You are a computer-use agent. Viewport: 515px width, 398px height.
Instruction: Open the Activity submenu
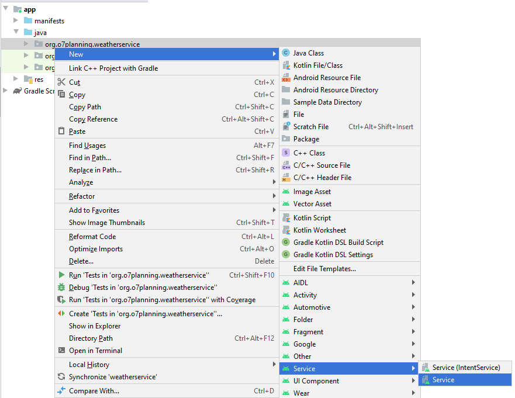click(350, 295)
